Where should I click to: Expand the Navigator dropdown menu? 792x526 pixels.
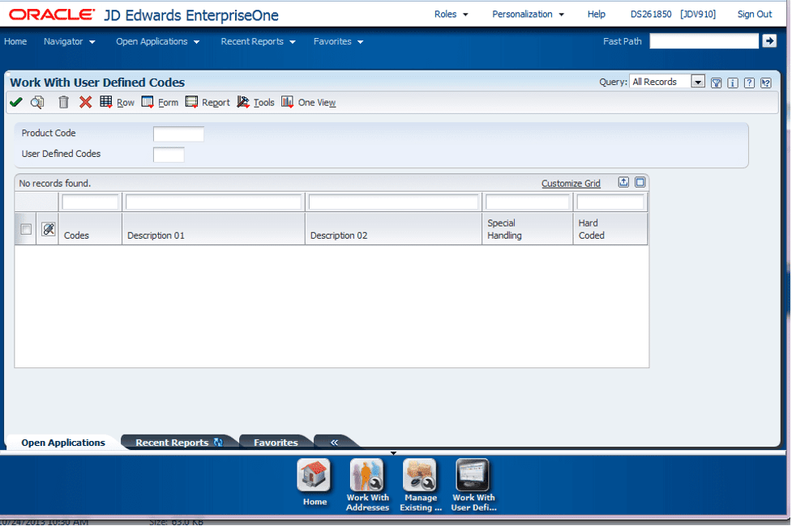70,41
